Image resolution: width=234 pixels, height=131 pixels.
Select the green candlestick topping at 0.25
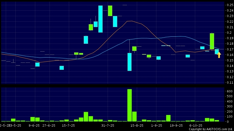click(x=110, y=11)
